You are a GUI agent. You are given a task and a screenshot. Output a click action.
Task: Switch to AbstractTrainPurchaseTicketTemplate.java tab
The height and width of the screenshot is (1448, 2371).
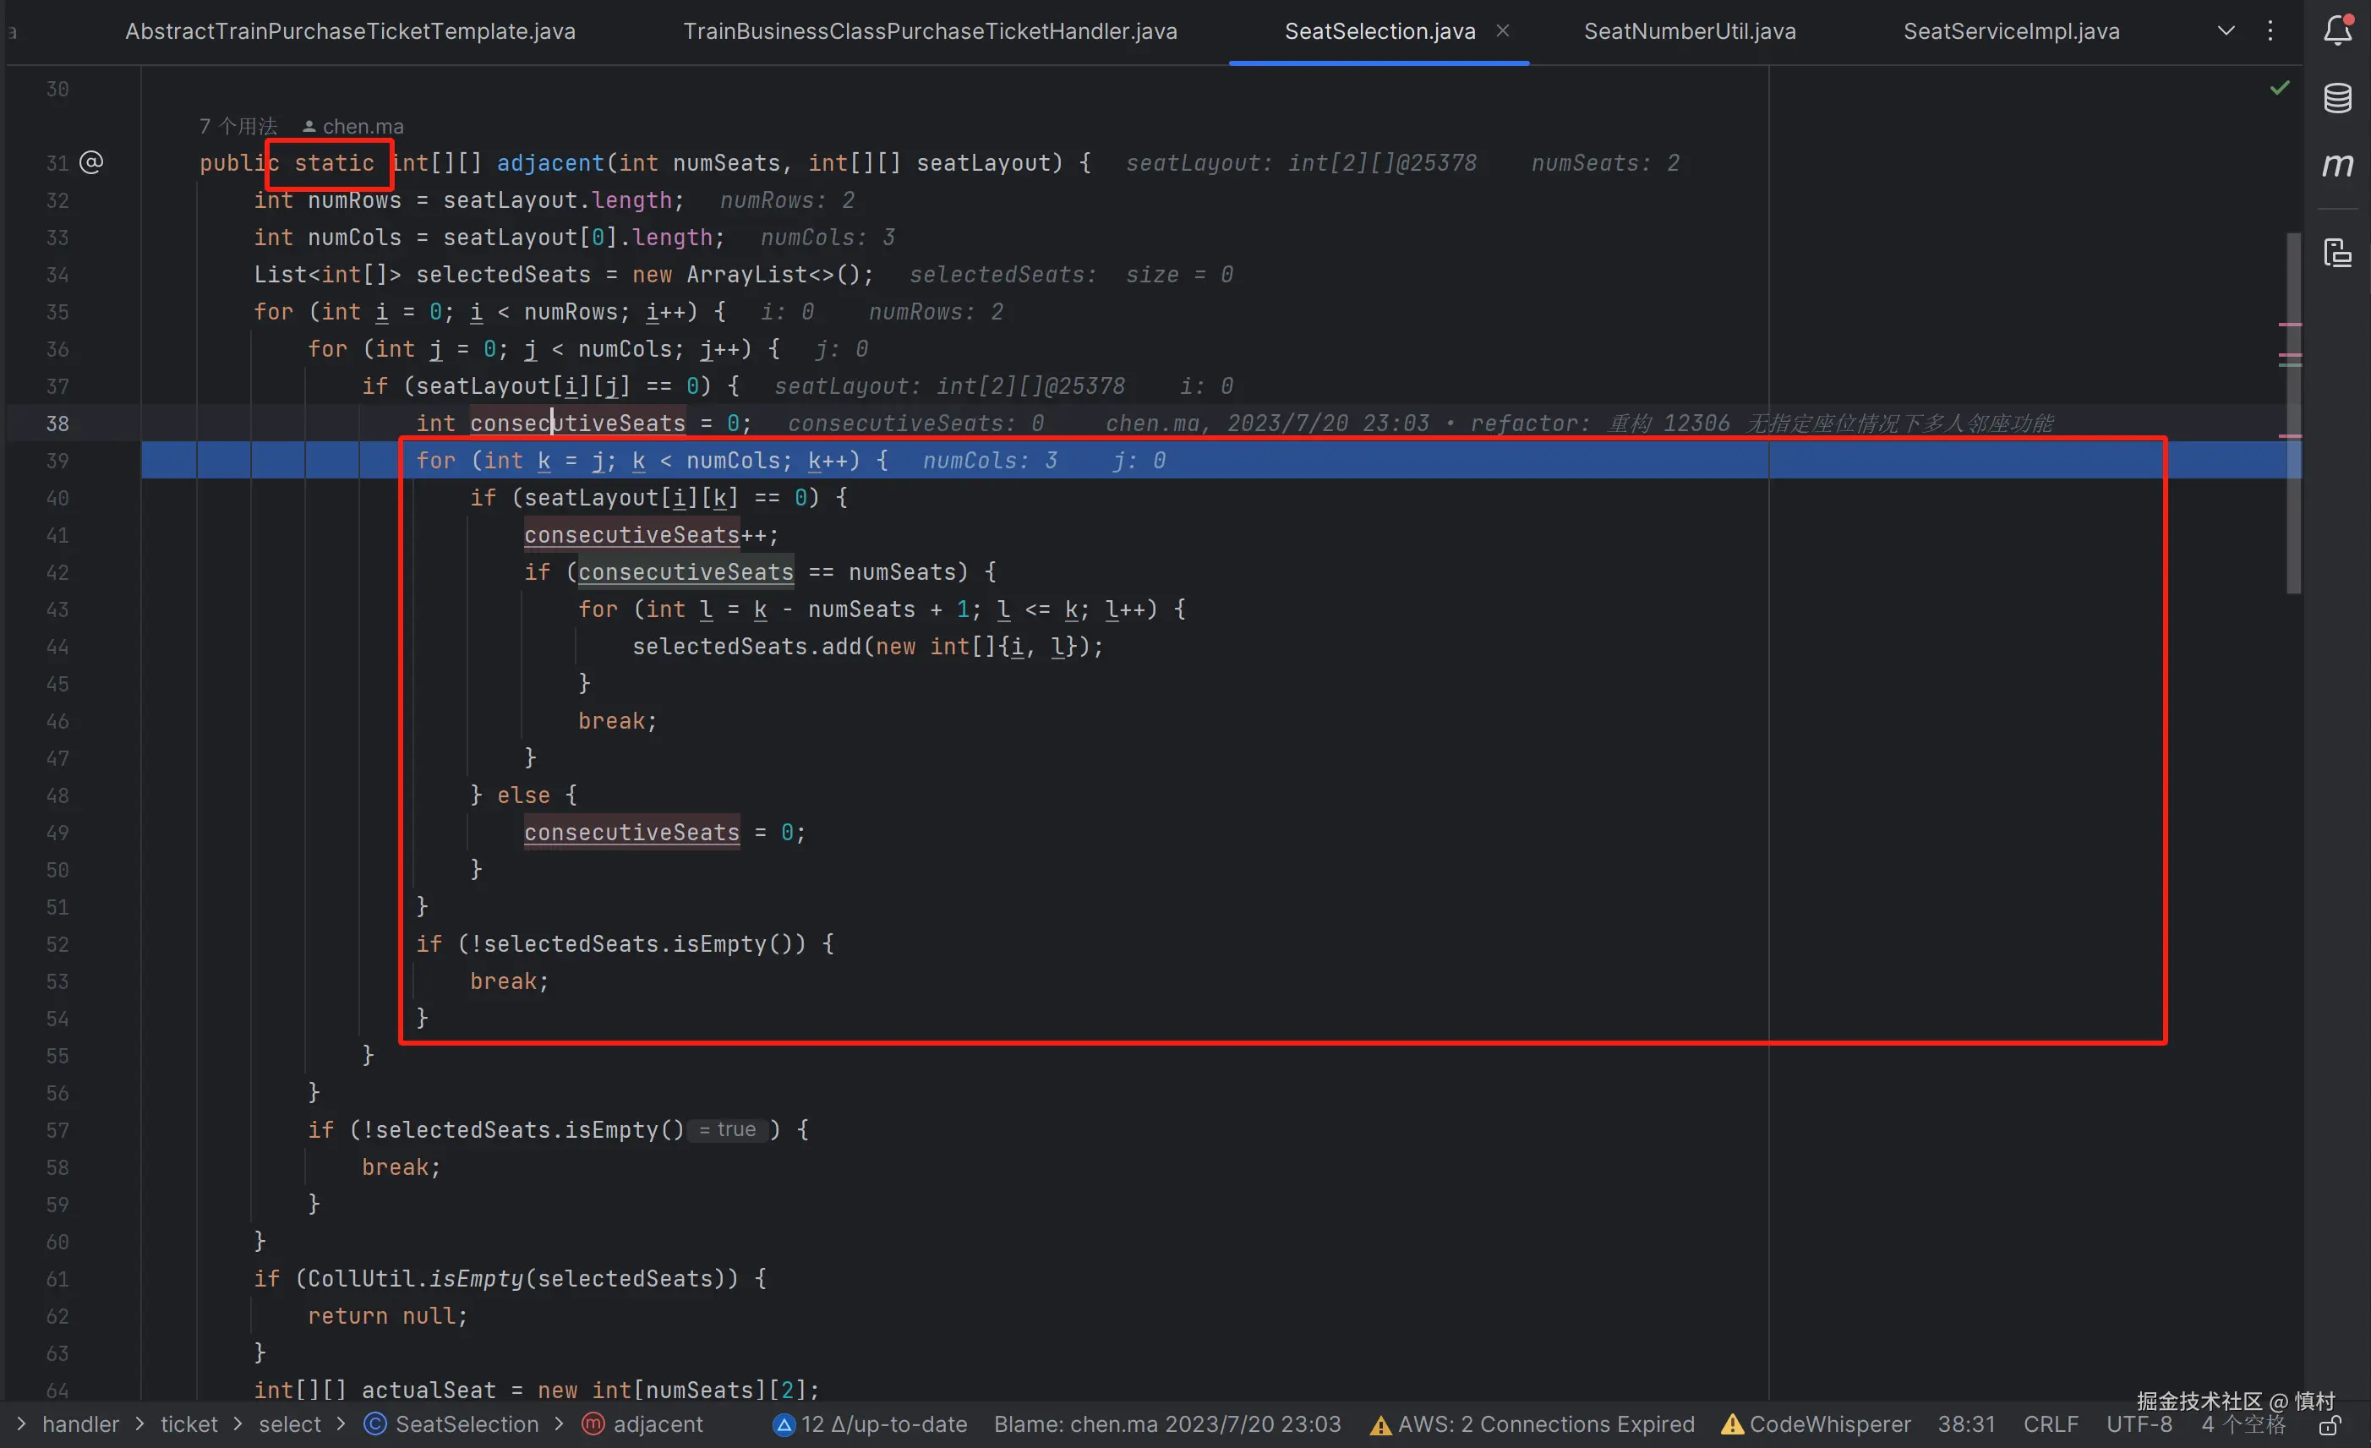pyautogui.click(x=350, y=30)
